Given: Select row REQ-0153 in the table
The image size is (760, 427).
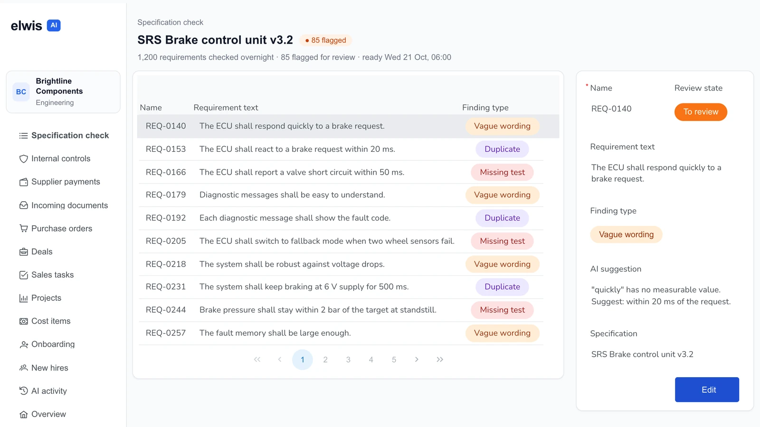Looking at the screenshot, I should click(341, 149).
